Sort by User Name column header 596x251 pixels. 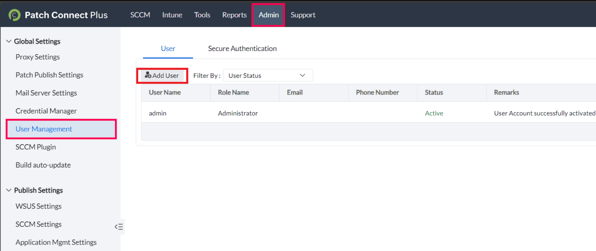point(165,93)
